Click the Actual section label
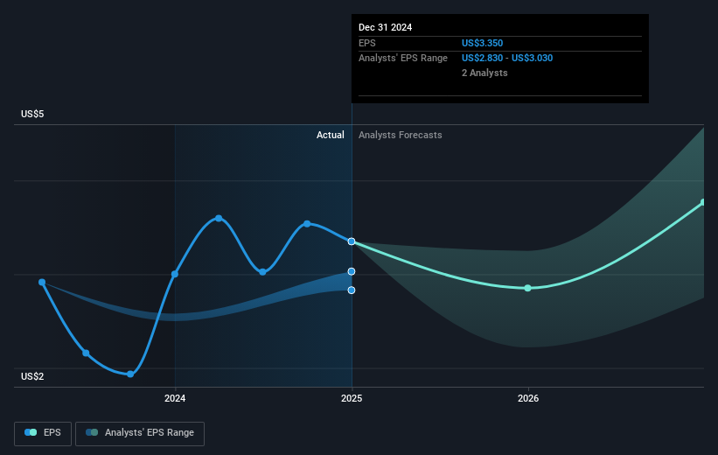Screen dimensions: 718x455 click(331, 135)
